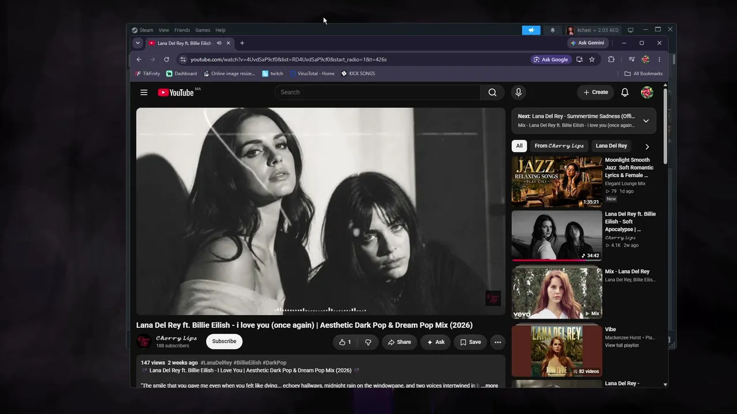The width and height of the screenshot is (737, 414).
Task: Click the Create button
Action: click(x=595, y=93)
